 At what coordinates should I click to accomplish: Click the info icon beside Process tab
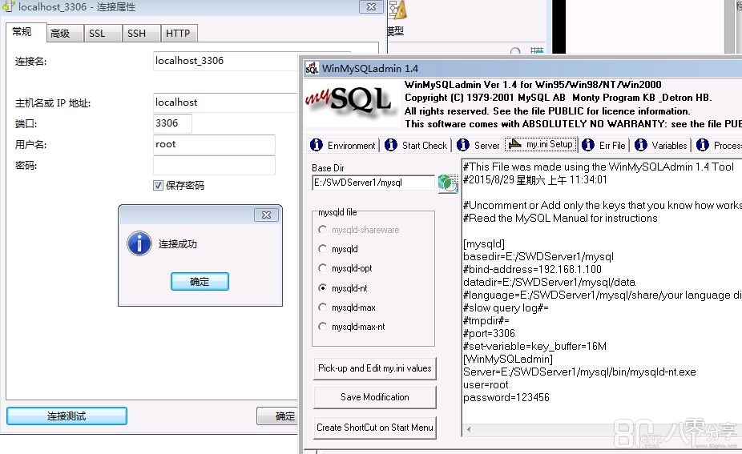[703, 145]
